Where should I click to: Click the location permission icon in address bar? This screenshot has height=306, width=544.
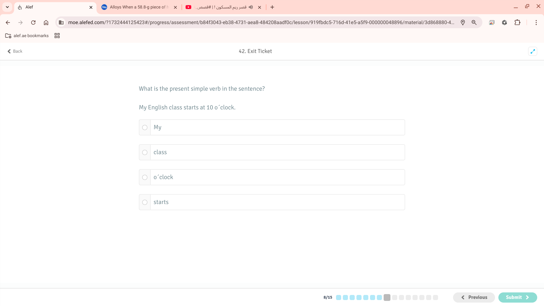(463, 22)
